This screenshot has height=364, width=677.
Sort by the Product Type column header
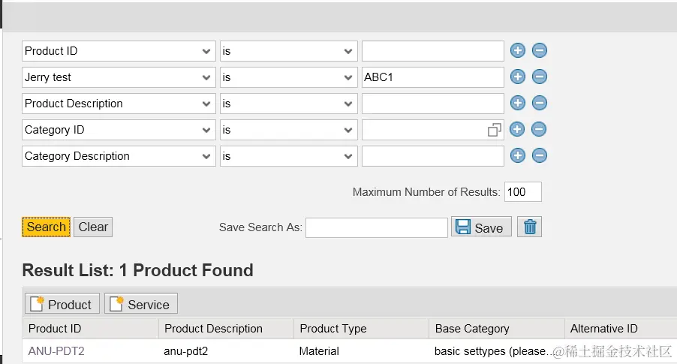coord(361,329)
